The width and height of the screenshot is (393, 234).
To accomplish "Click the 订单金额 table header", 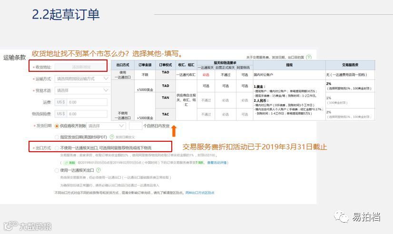I will coord(145,65).
